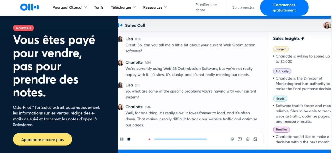Select the Authority tag
This screenshot has height=153, width=332.
pos(282,71)
